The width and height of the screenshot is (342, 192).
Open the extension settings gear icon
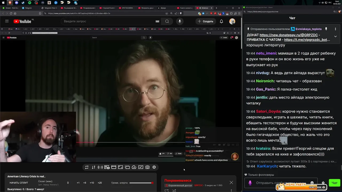(154, 167)
